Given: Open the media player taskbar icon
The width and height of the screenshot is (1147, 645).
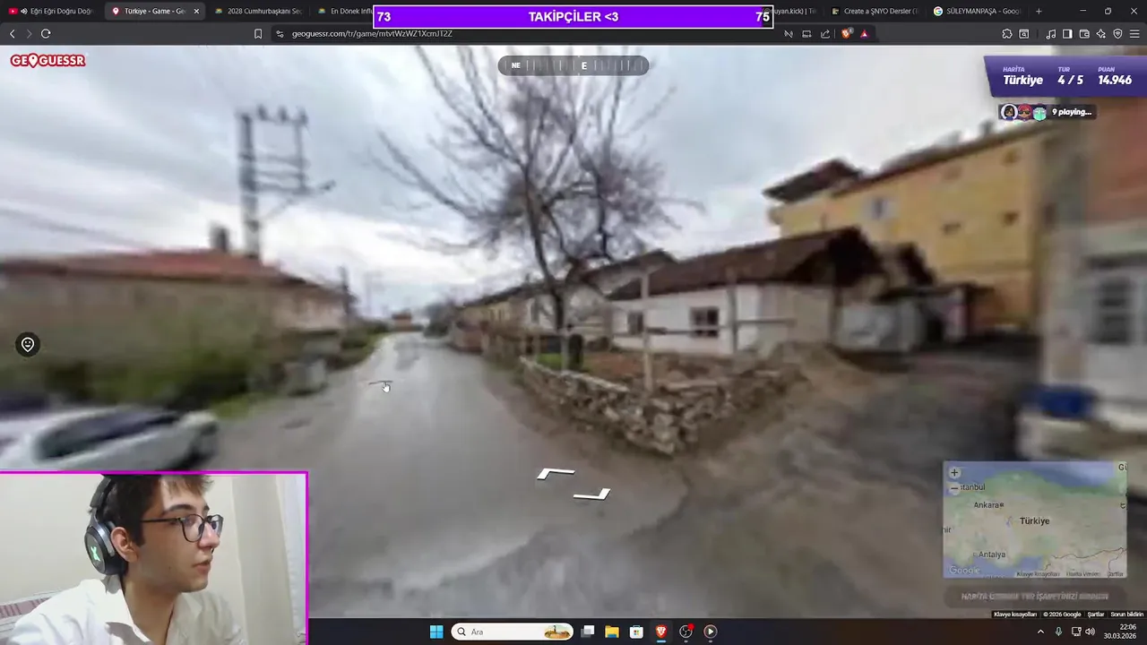Looking at the screenshot, I should pyautogui.click(x=710, y=632).
